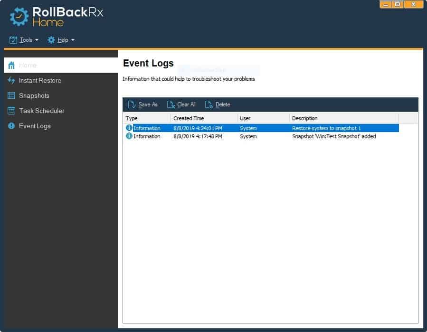Click the Event Logs info icon in sidebar
This screenshot has width=427, height=332.
tap(11, 126)
